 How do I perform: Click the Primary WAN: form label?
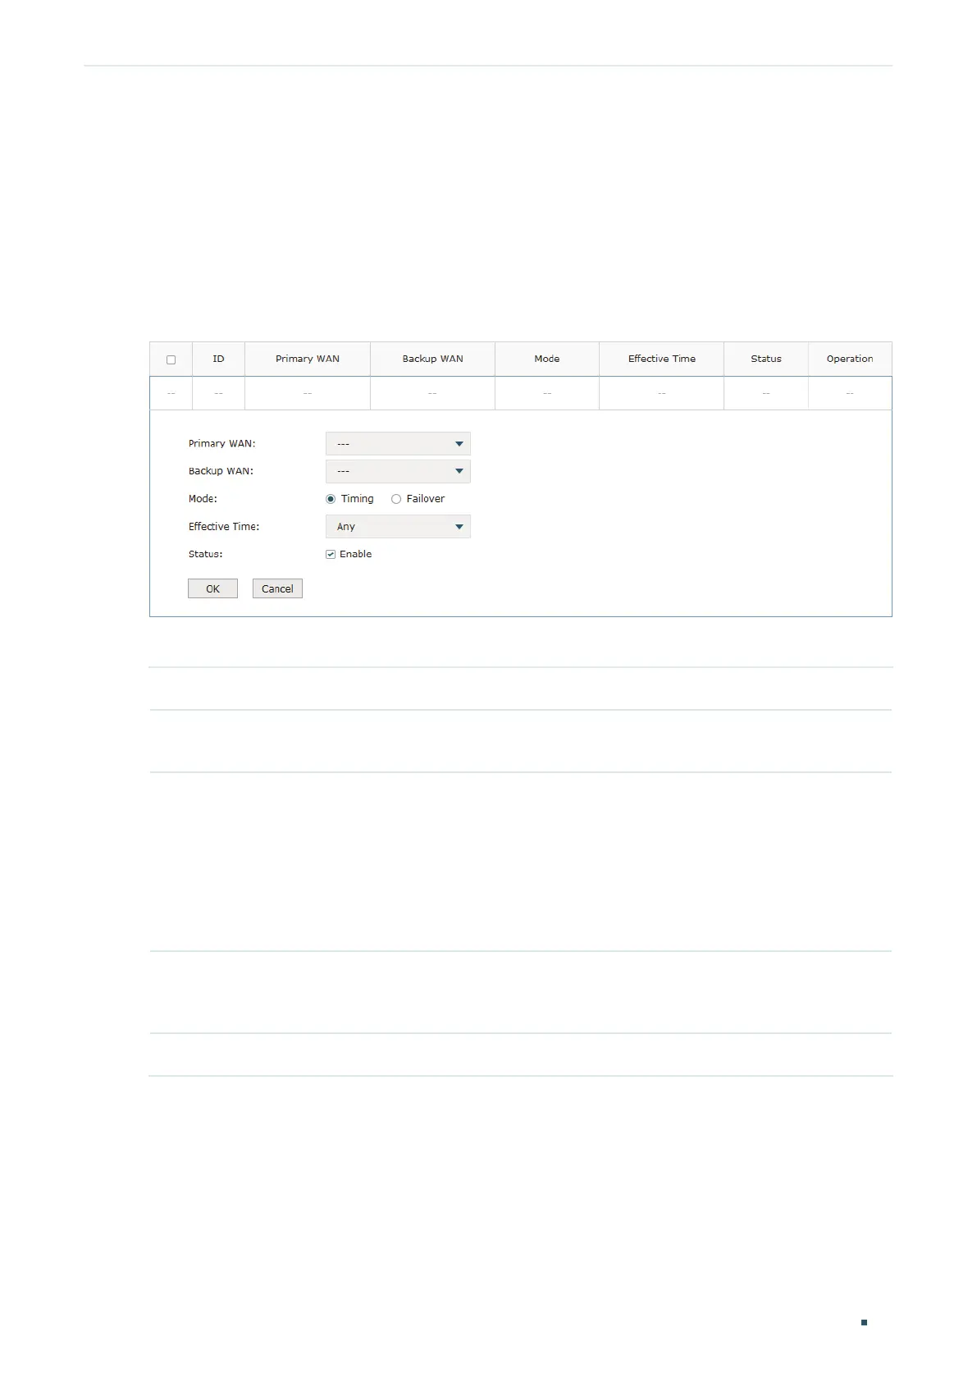(x=222, y=444)
